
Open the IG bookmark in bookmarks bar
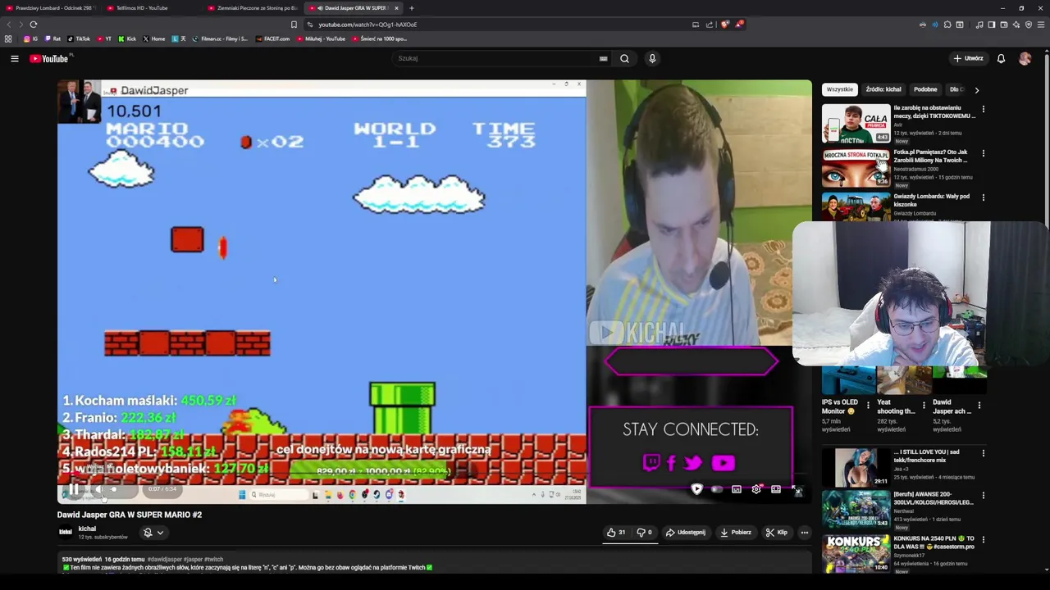31,39
